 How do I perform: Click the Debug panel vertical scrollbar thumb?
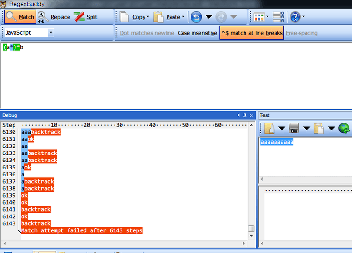(251, 229)
